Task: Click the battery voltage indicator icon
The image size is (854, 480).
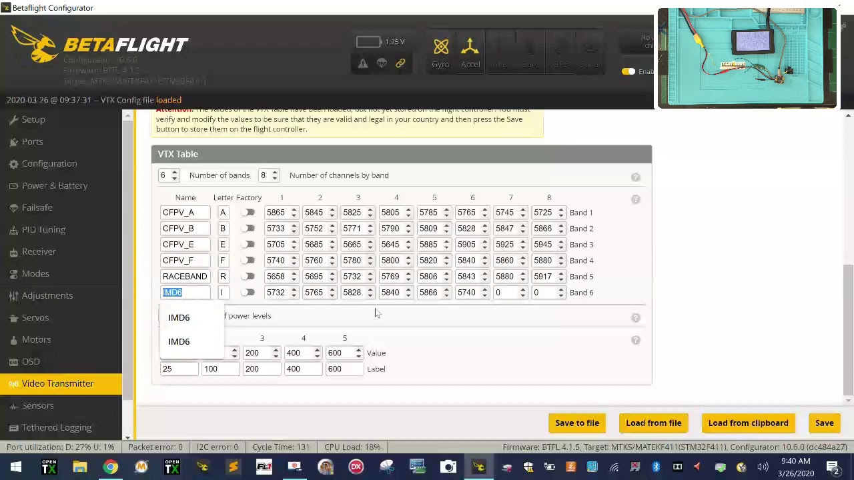Action: point(368,42)
